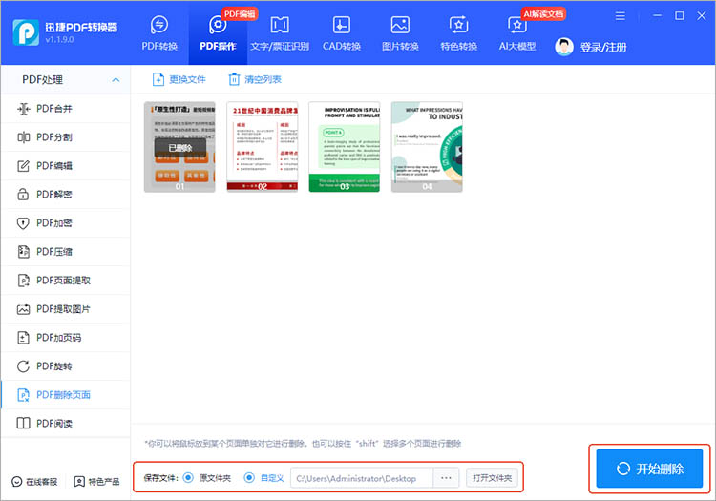Click the 开始删除 button
The image size is (716, 501).
[x=649, y=469]
